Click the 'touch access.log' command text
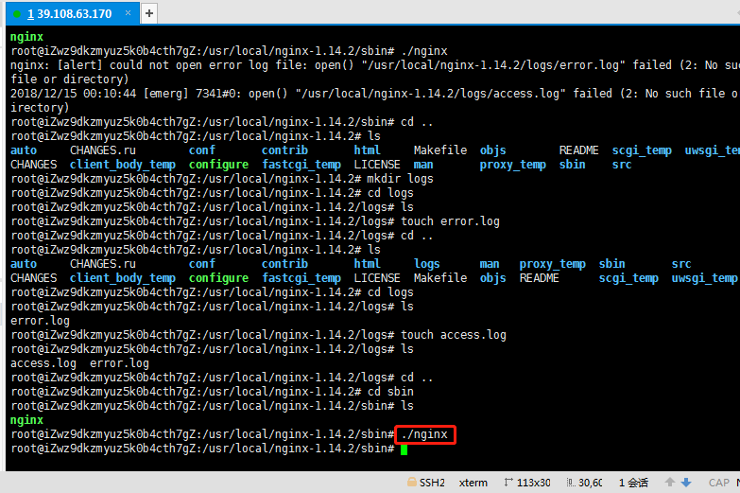The image size is (740, 493). pos(454,335)
